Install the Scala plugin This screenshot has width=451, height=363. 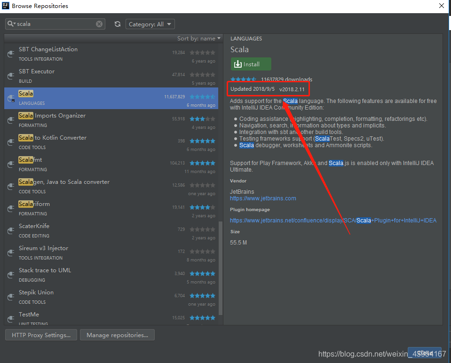pos(251,64)
